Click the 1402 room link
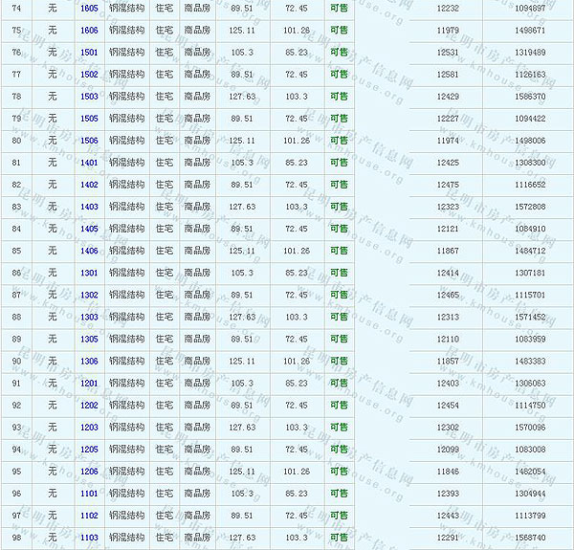The image size is (574, 550). [89, 185]
